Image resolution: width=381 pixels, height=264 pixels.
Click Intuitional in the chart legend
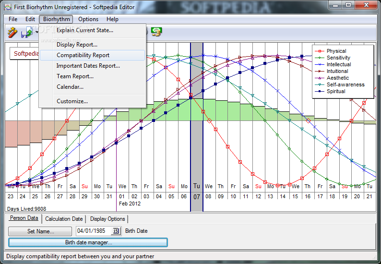(337, 71)
